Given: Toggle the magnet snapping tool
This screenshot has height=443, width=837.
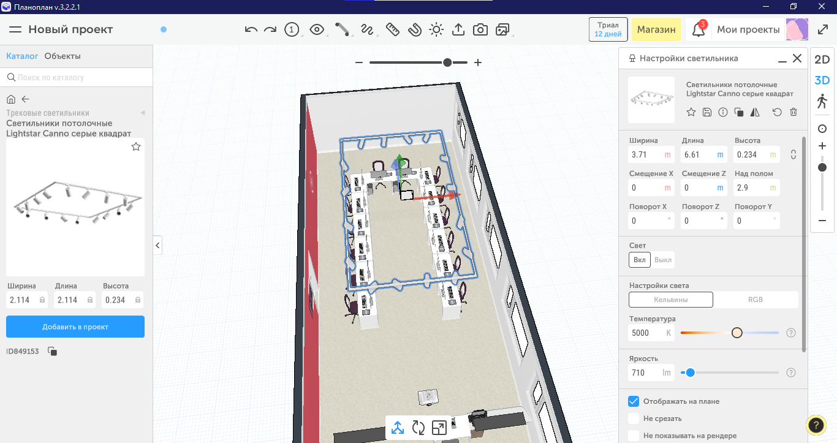Looking at the screenshot, I should click(415, 29).
